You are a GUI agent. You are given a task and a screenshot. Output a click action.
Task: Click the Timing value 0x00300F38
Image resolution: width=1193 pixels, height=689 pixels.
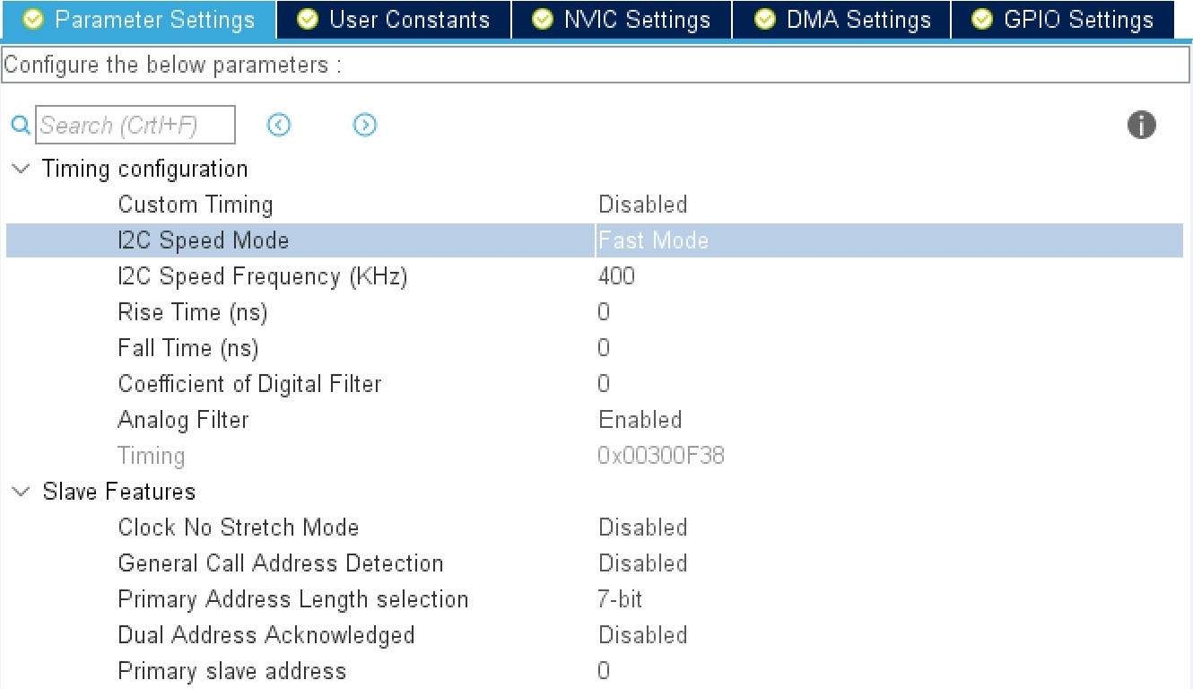pyautogui.click(x=661, y=456)
